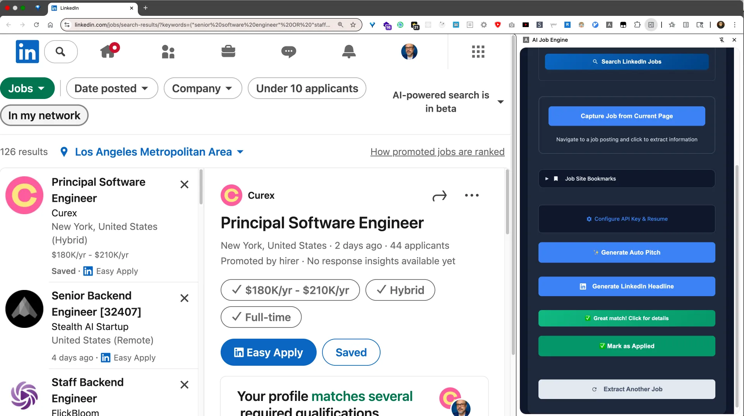The height and width of the screenshot is (416, 744).
Task: Click Capture Job from Current Page
Action: pyautogui.click(x=627, y=116)
